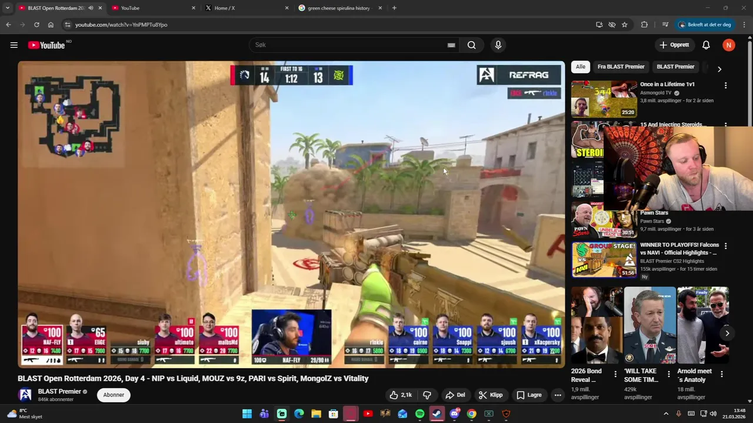Open options for 2026 Bond Reveal short
The image size is (753, 423).
click(x=615, y=374)
